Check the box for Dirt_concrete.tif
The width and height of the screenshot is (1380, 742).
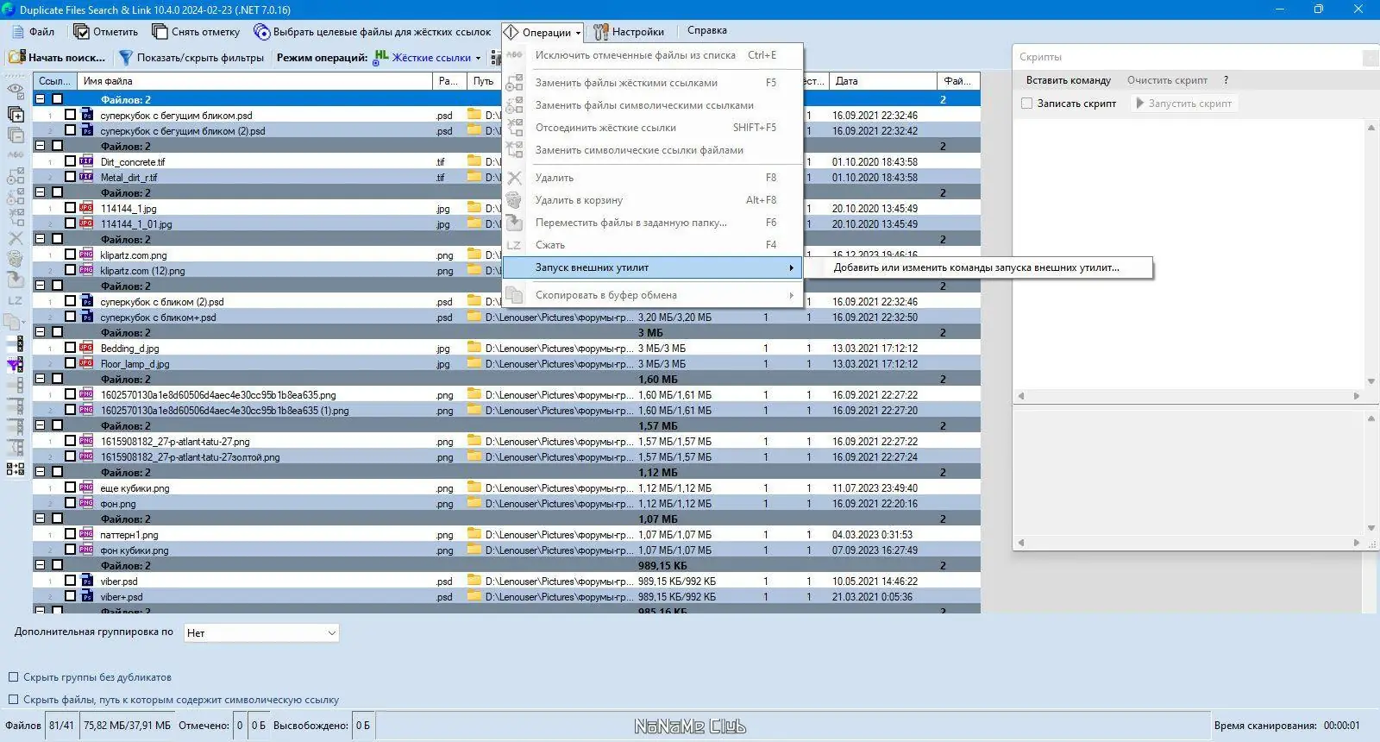70,161
